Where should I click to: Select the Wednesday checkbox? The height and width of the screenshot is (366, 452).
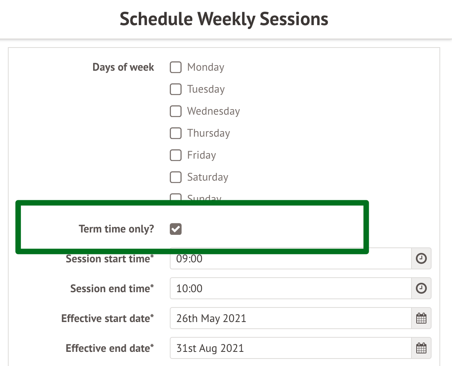pos(176,112)
